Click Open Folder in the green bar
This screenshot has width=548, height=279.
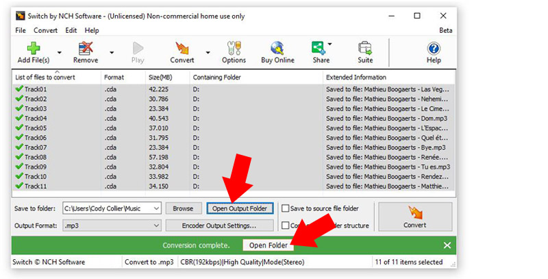point(268,245)
